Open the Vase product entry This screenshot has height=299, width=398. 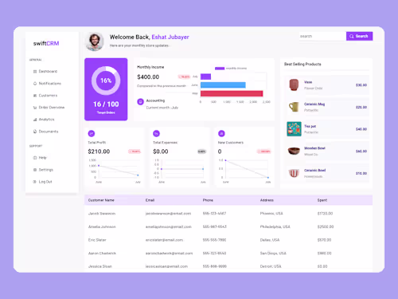point(326,85)
